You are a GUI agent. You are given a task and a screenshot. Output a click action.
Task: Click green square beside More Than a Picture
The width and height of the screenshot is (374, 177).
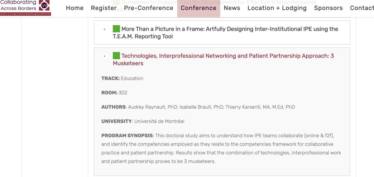[x=116, y=29]
